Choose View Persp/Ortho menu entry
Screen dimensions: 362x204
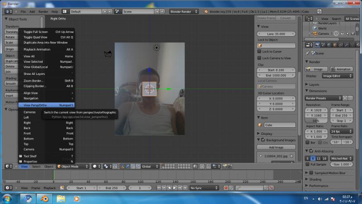click(47, 105)
